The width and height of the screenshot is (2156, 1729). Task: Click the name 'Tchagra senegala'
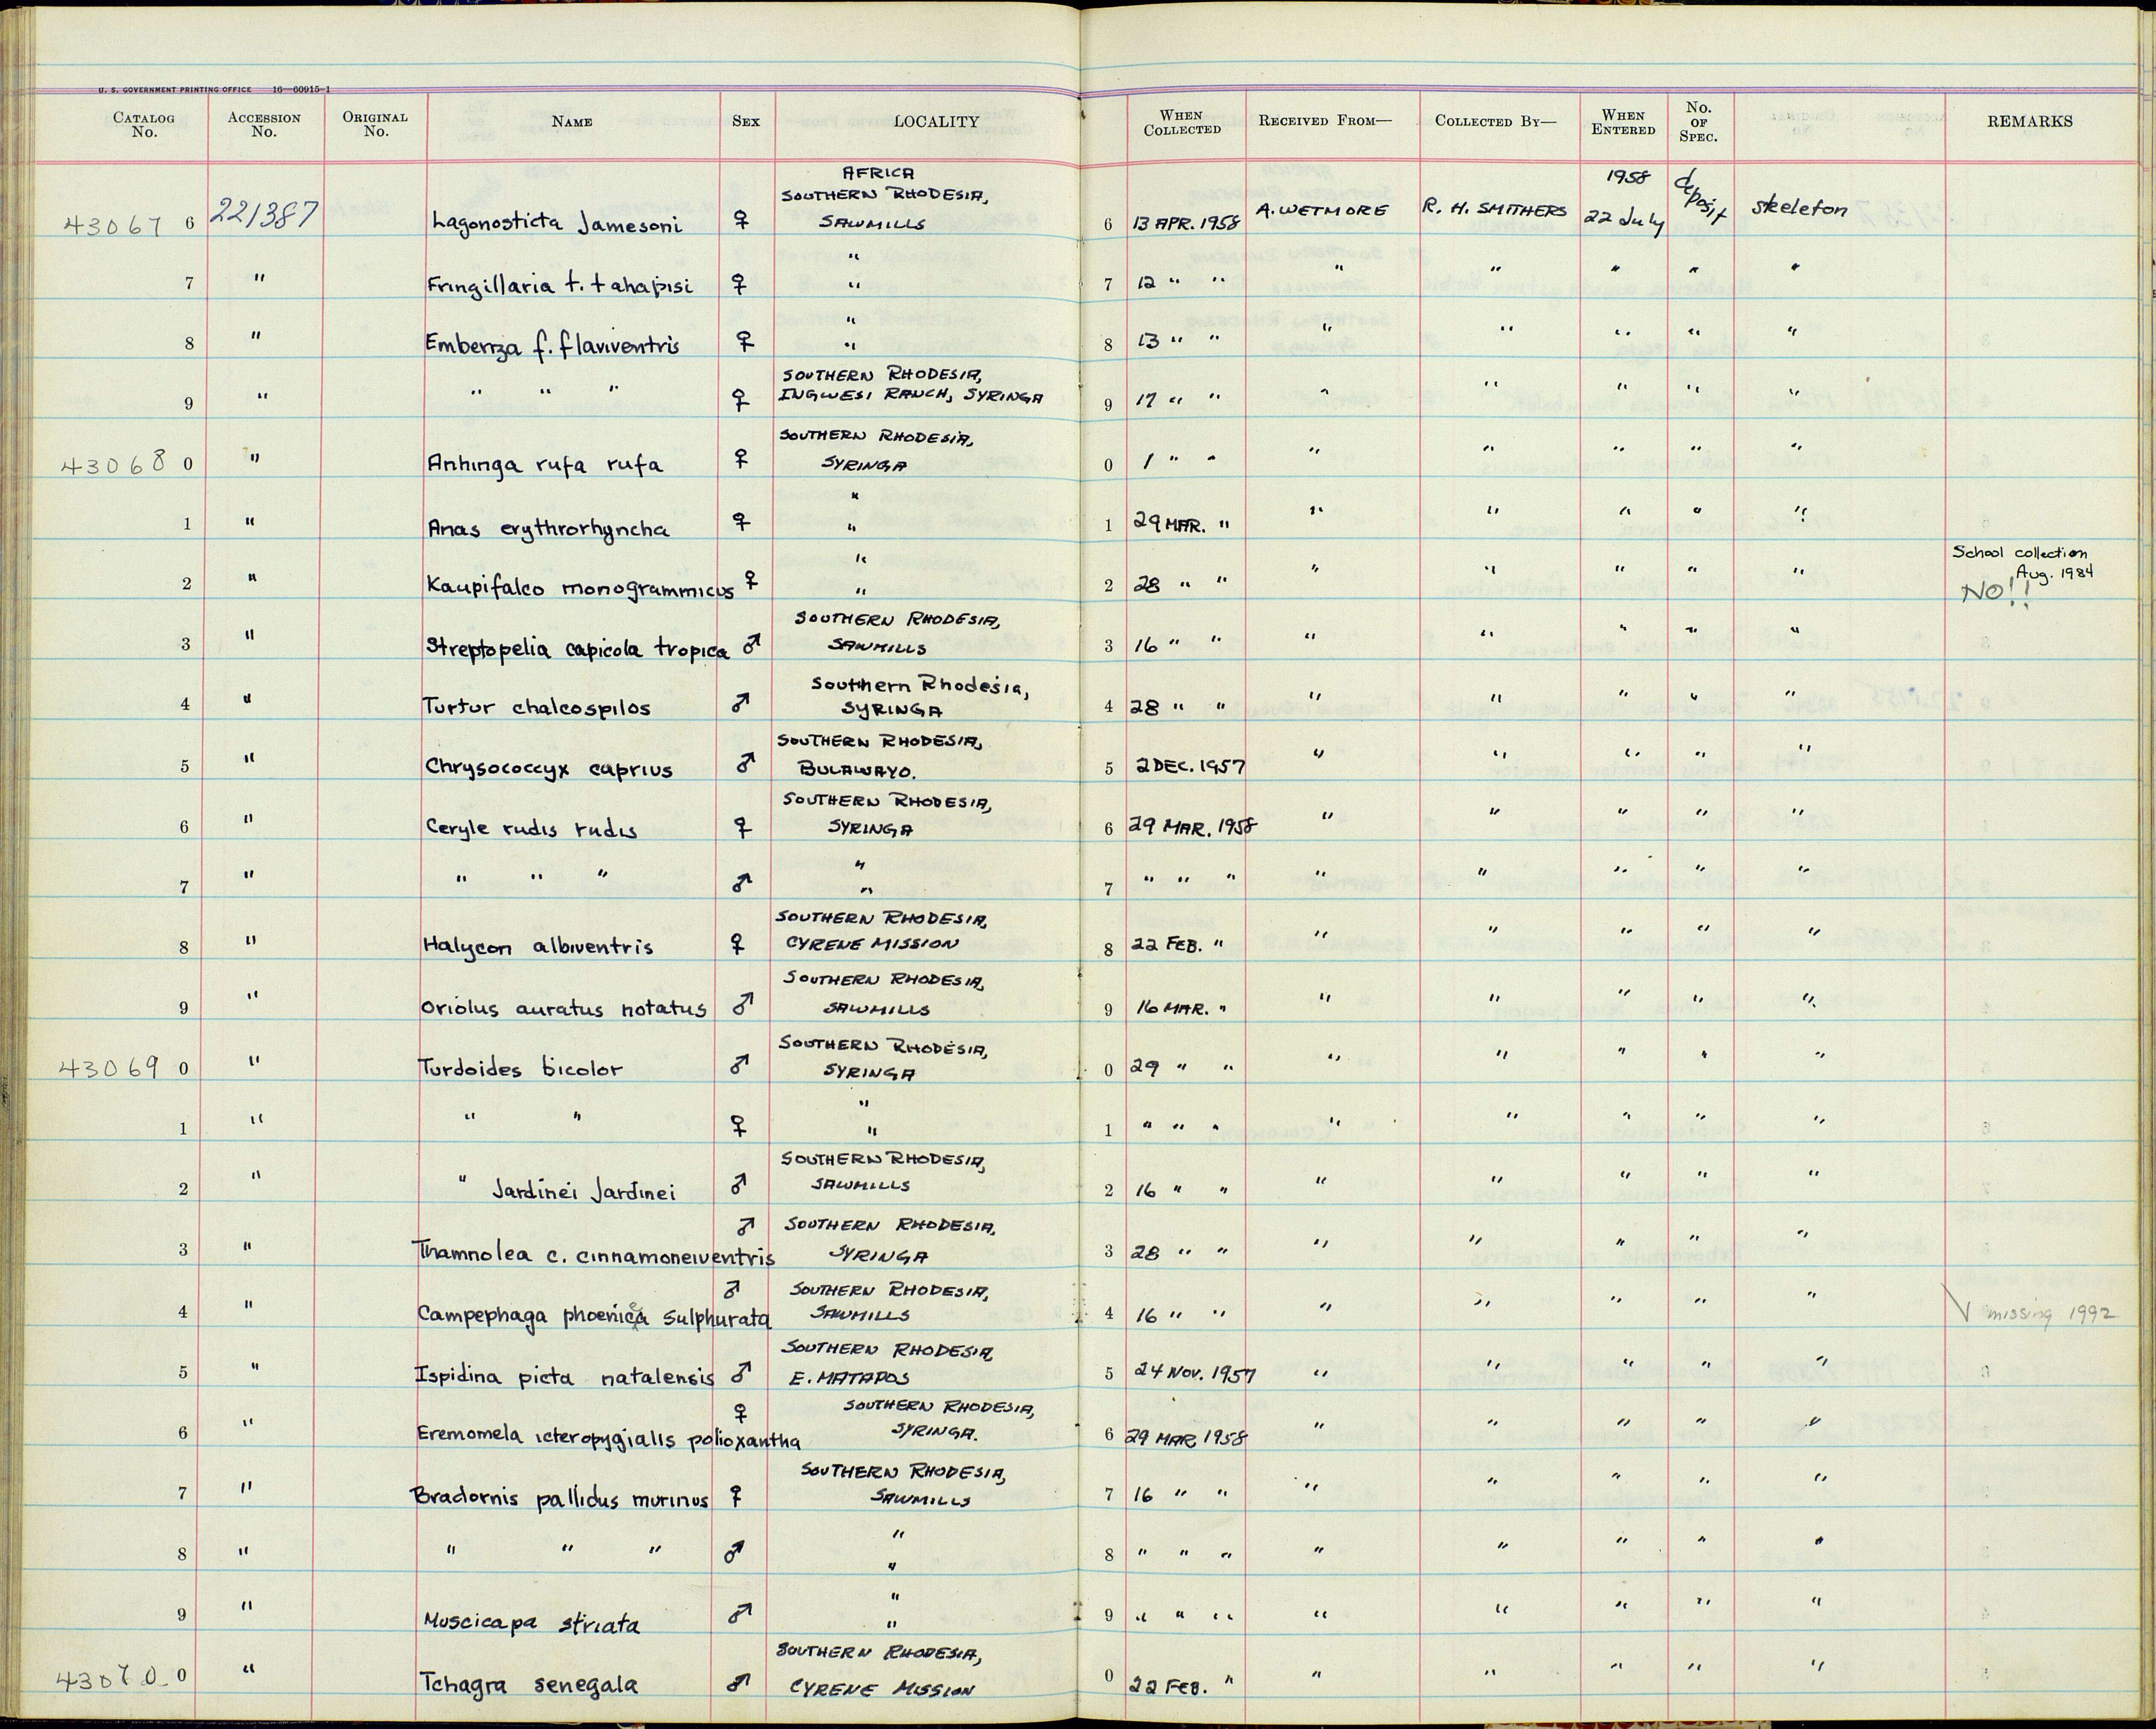tap(528, 1685)
